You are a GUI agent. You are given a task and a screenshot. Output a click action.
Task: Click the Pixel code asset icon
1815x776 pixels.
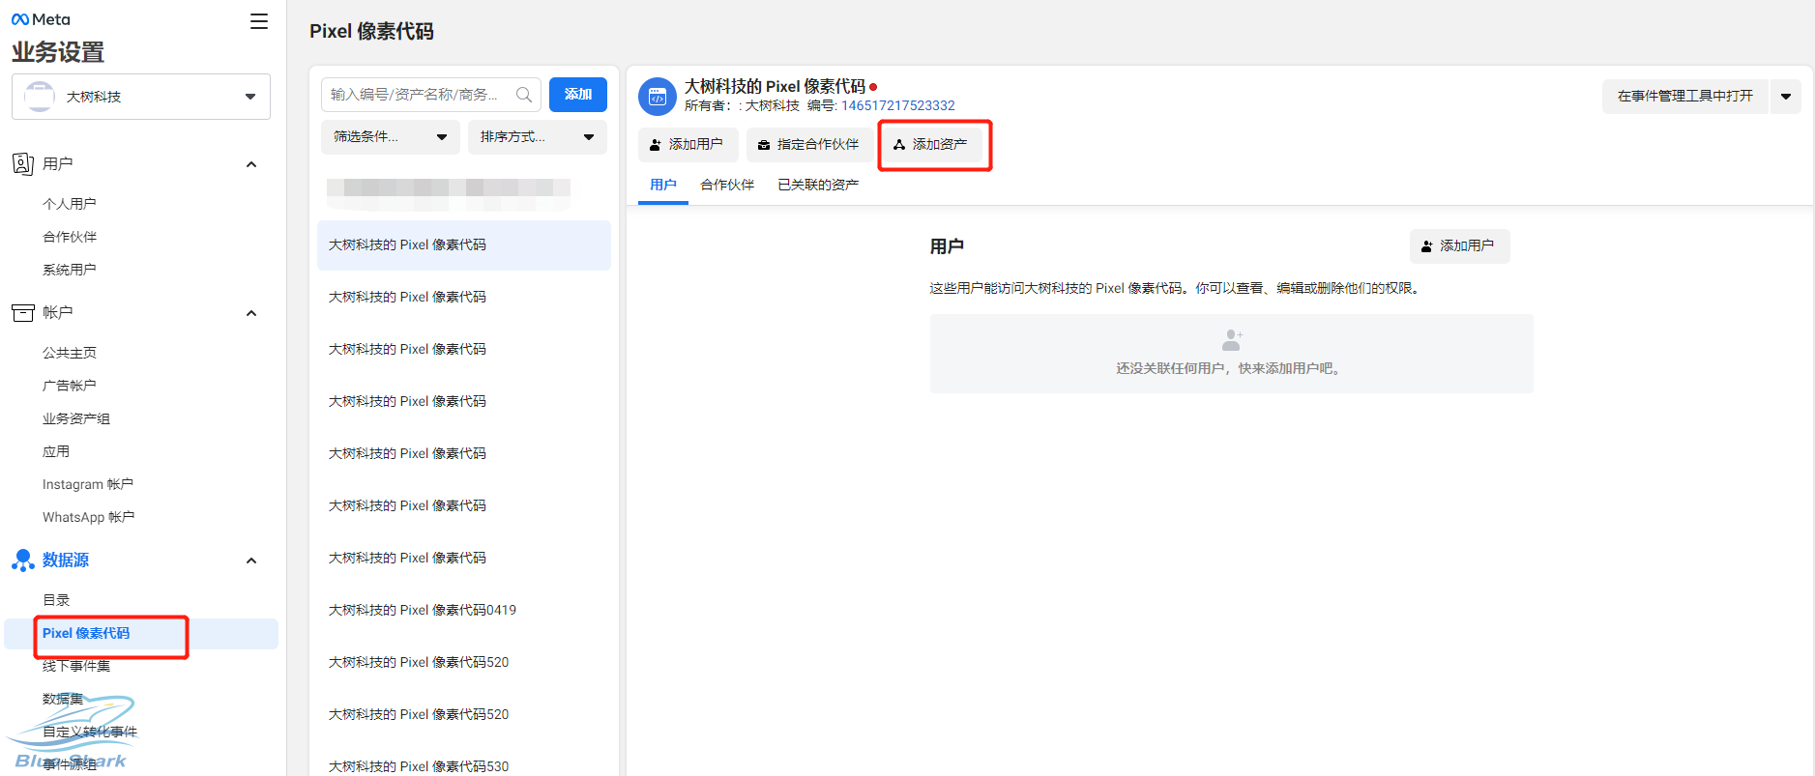tap(658, 97)
